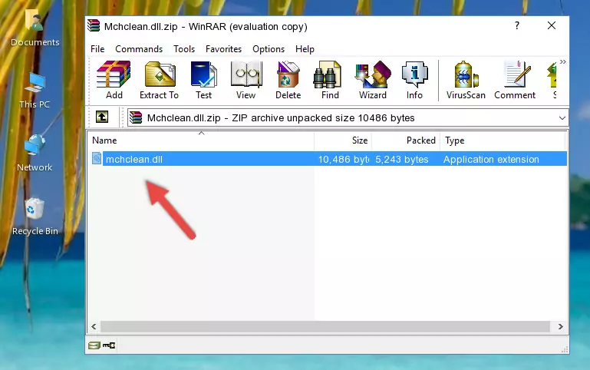Image resolution: width=590 pixels, height=370 pixels.
Task: Click the question mark help button
Action: (517, 25)
